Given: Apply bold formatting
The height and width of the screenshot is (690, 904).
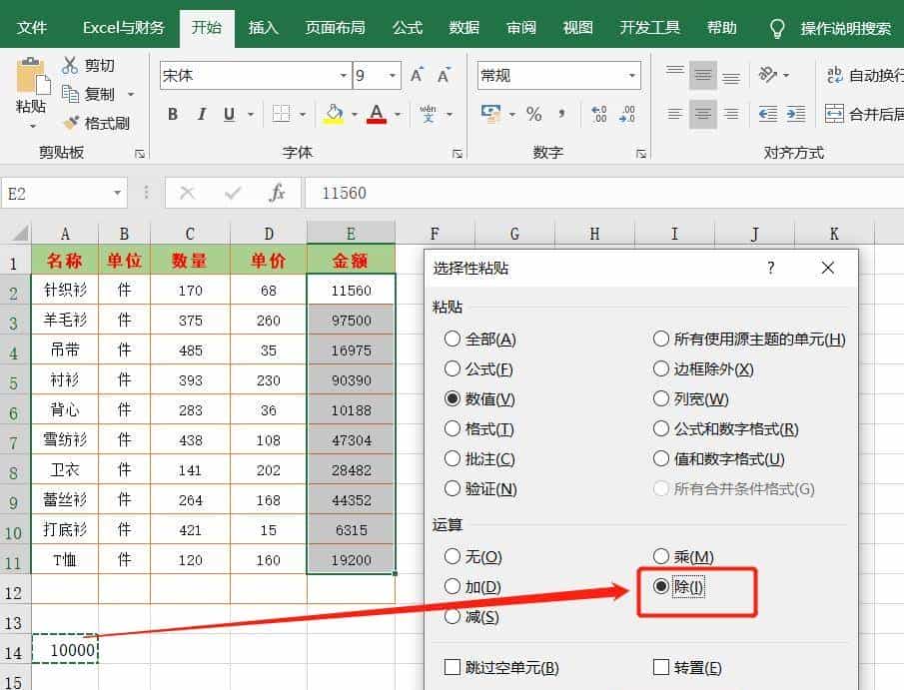Looking at the screenshot, I should (172, 114).
